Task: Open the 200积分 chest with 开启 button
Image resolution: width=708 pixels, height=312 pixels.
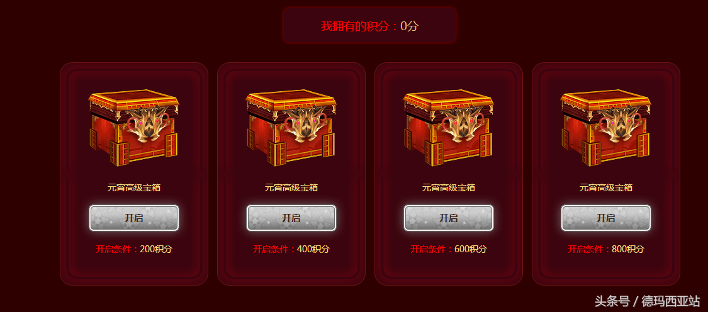Action: tap(134, 218)
